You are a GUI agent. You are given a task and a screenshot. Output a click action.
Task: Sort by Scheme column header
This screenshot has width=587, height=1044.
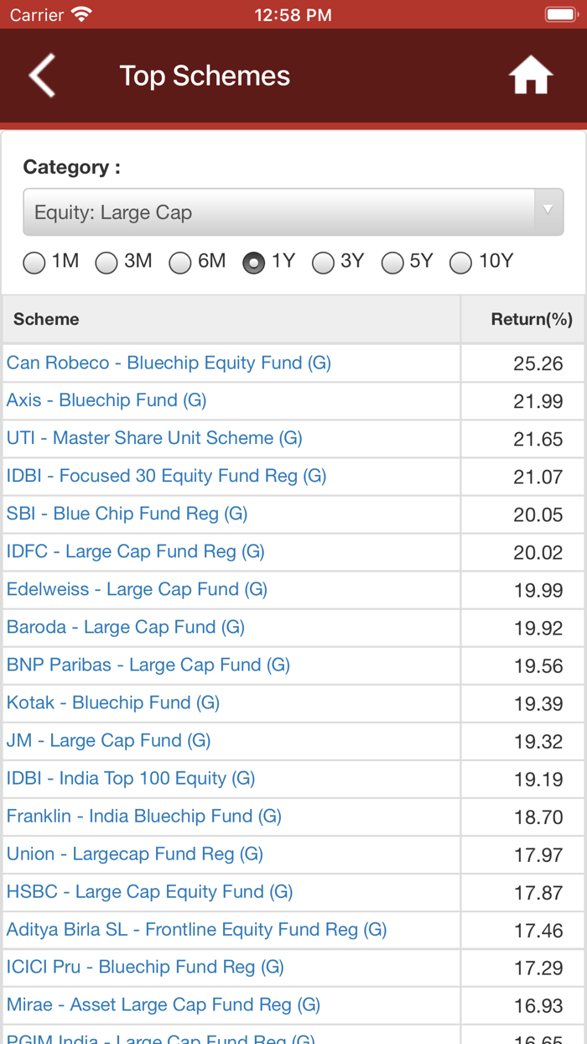click(46, 319)
